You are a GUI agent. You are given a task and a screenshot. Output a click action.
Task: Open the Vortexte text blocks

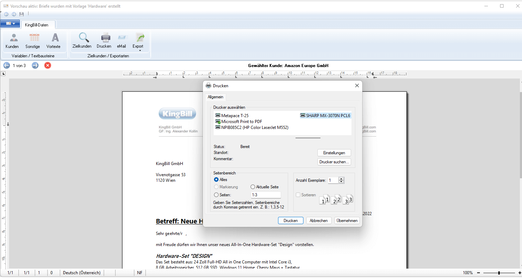coord(54,41)
